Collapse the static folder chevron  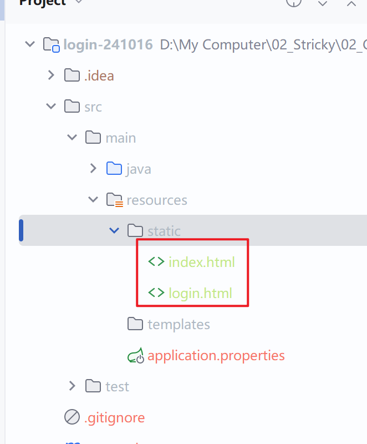point(114,230)
